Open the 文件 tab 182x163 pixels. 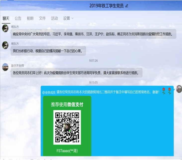click(x=42, y=18)
